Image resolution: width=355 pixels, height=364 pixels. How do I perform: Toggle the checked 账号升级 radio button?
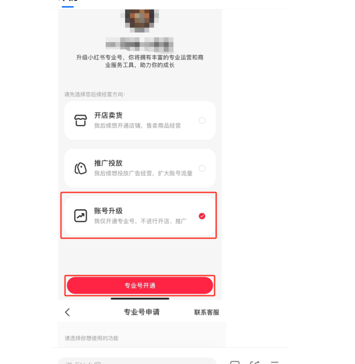click(202, 216)
